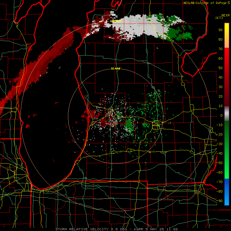
Task: Click the gray zero-velocity color bar segment
Action: pyautogui.click(x=227, y=114)
